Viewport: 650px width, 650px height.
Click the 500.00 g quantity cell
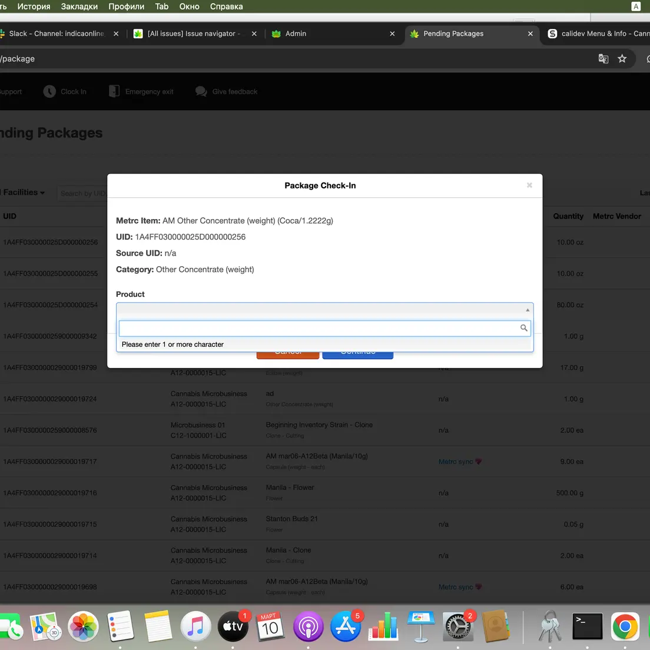coord(569,492)
